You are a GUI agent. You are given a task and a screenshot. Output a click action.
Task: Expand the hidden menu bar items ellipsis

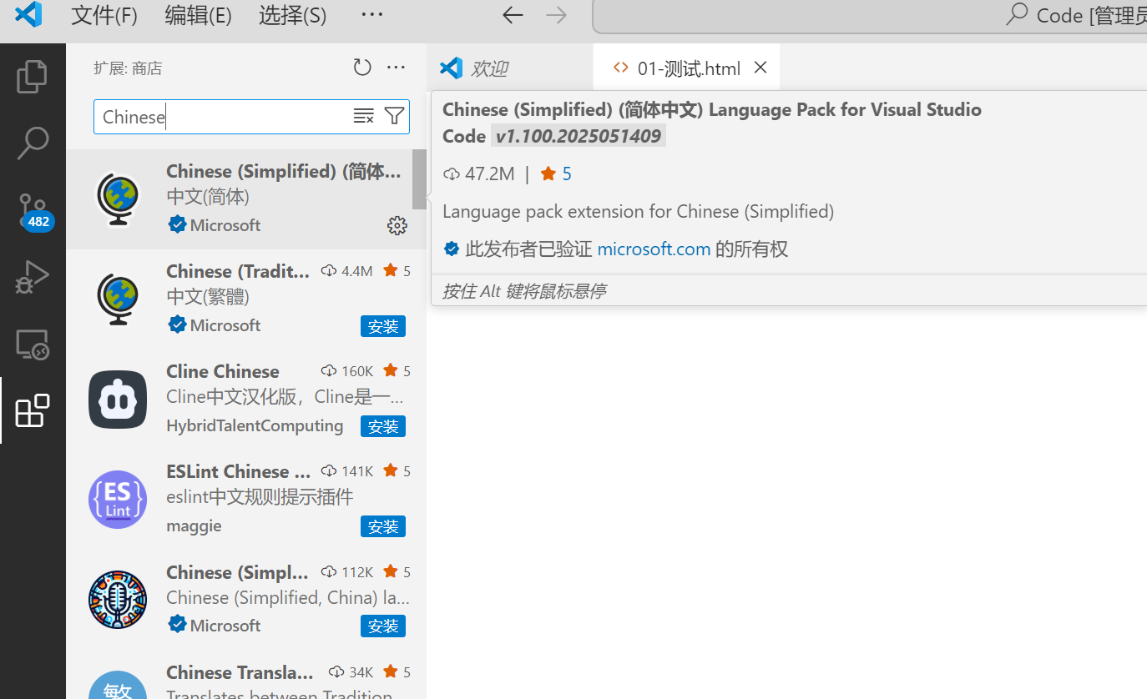(371, 15)
